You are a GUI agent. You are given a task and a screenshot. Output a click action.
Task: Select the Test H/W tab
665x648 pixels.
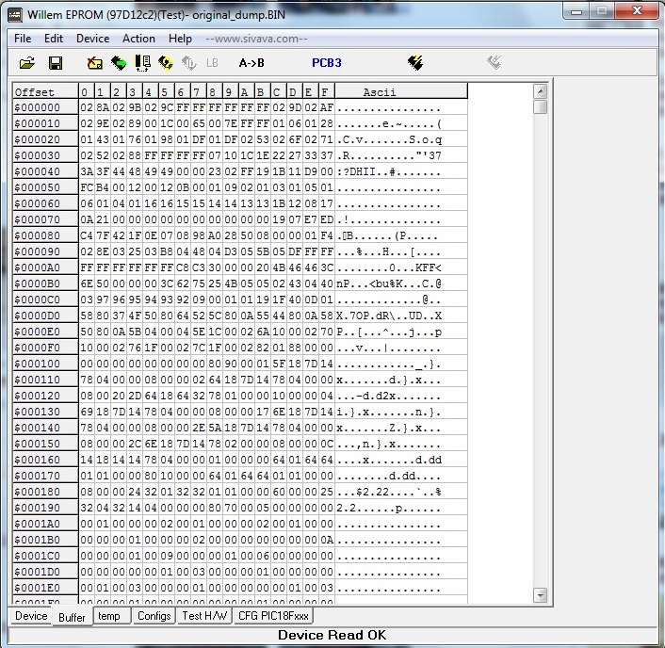tap(204, 616)
